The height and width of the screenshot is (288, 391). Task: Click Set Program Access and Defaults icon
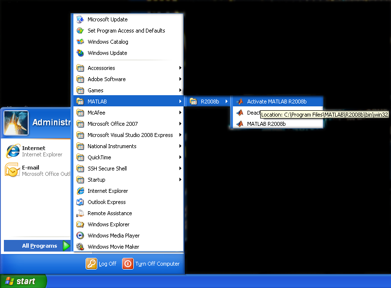pos(80,31)
